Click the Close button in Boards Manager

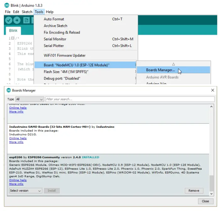[x=206, y=201]
